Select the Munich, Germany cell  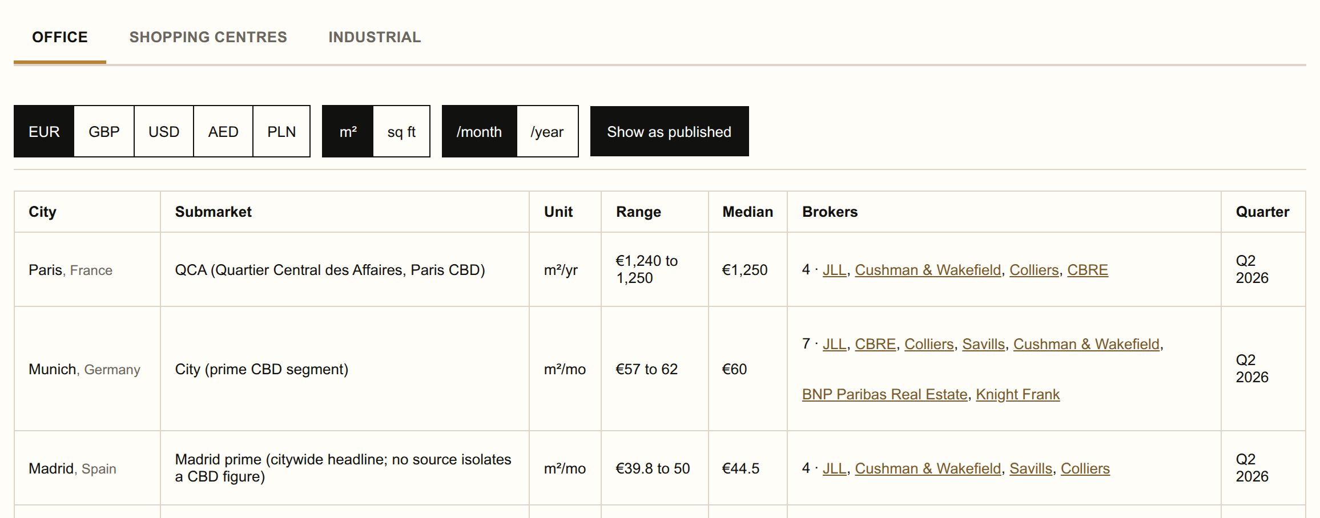click(87, 369)
